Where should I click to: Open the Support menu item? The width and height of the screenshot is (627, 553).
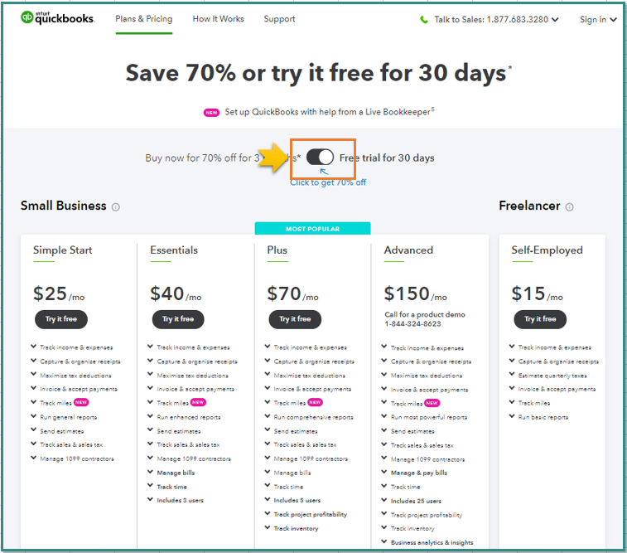coord(279,19)
